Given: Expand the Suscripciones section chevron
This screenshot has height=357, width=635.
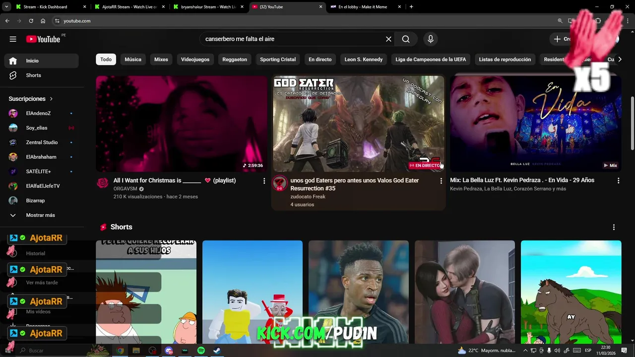Looking at the screenshot, I should pos(51,99).
